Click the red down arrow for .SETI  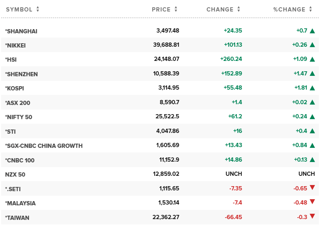click(312, 187)
